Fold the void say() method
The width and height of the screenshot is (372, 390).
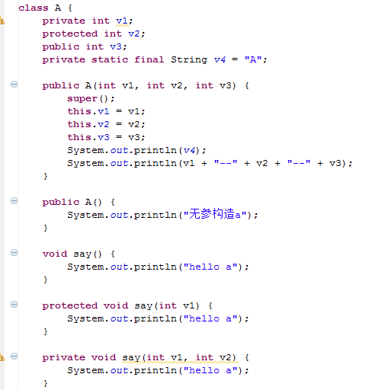point(14,253)
